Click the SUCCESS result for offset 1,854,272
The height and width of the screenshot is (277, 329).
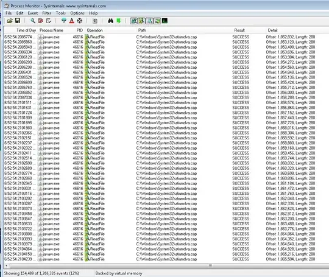[x=241, y=62]
